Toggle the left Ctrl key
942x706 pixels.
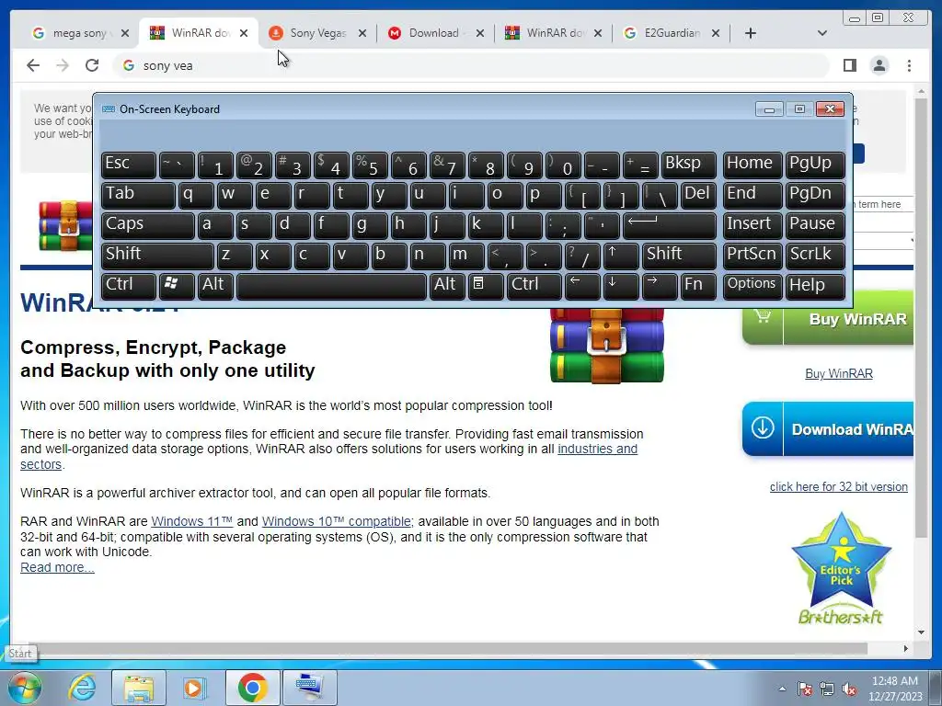pos(129,287)
